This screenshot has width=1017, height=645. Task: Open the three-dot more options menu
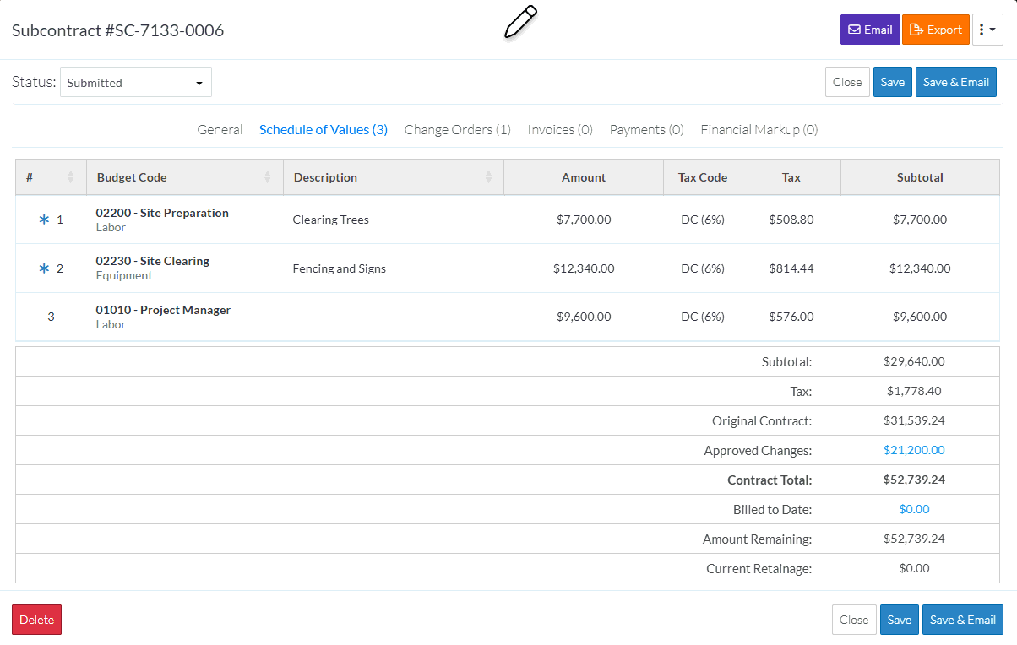click(987, 30)
